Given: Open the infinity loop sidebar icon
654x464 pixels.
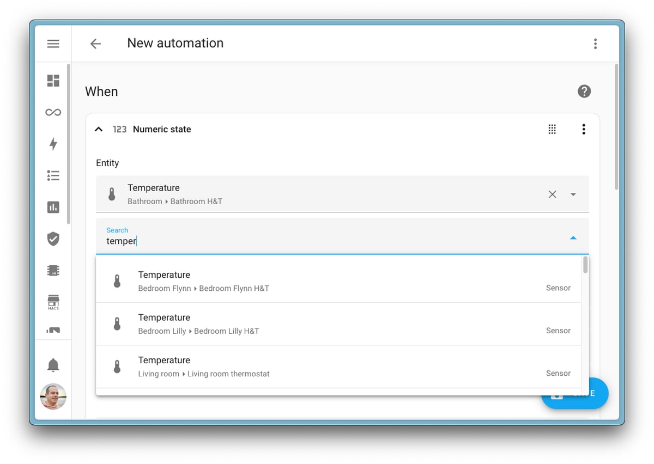Looking at the screenshot, I should 53,112.
